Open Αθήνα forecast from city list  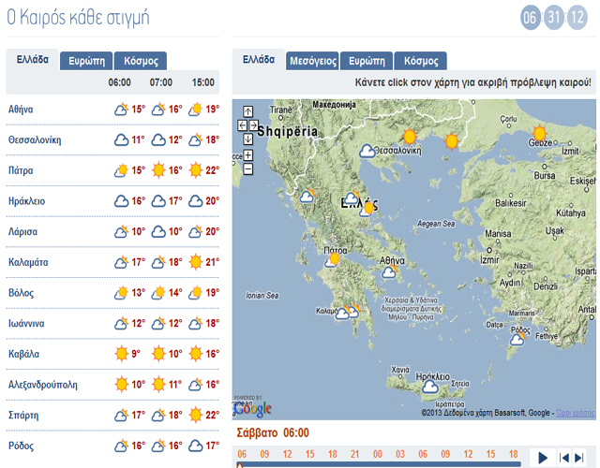[21, 110]
